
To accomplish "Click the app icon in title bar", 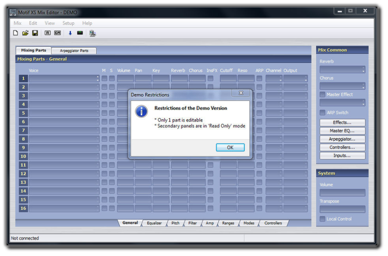I will pyautogui.click(x=13, y=12).
